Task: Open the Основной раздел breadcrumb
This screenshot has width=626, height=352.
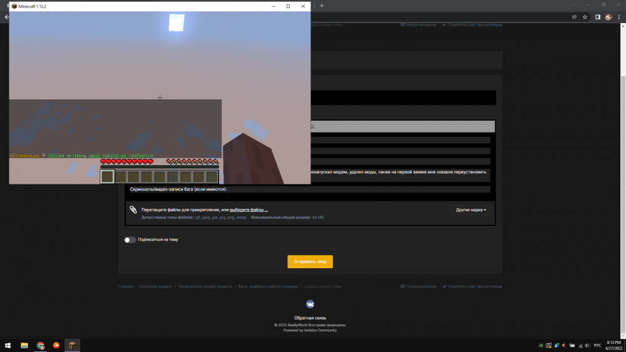Action: (x=155, y=286)
